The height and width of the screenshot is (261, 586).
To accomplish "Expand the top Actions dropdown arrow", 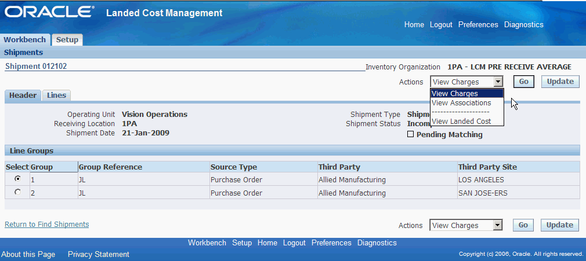I will (498, 82).
